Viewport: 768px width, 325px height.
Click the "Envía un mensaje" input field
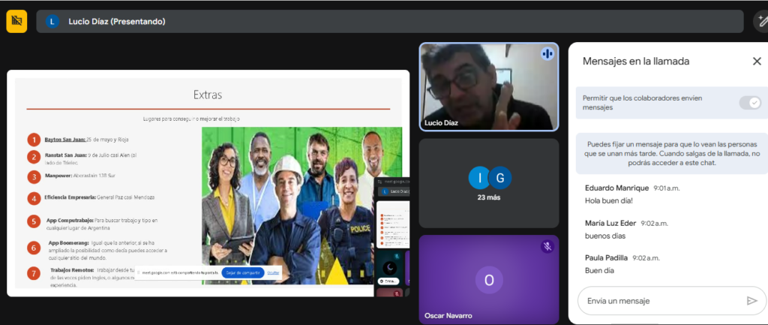coord(658,301)
